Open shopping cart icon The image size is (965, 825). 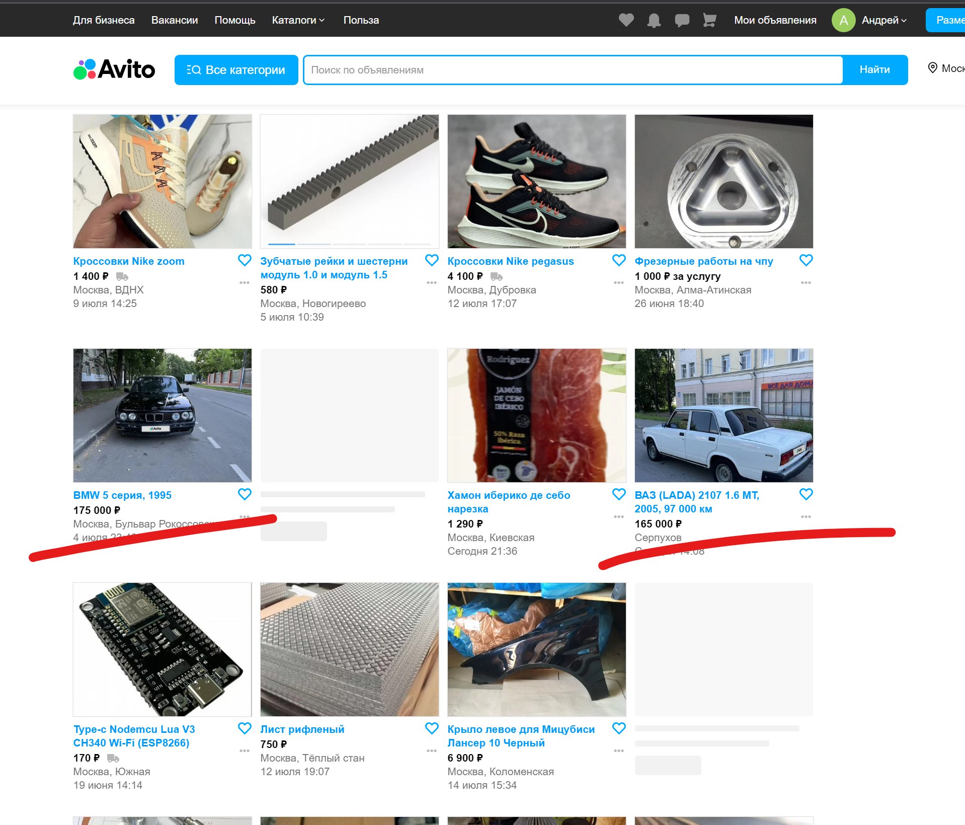(709, 20)
